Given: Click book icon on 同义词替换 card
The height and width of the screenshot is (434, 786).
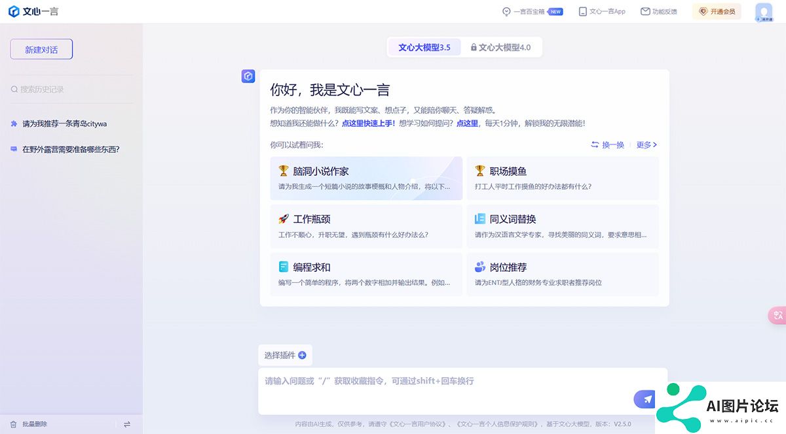Looking at the screenshot, I should [480, 219].
